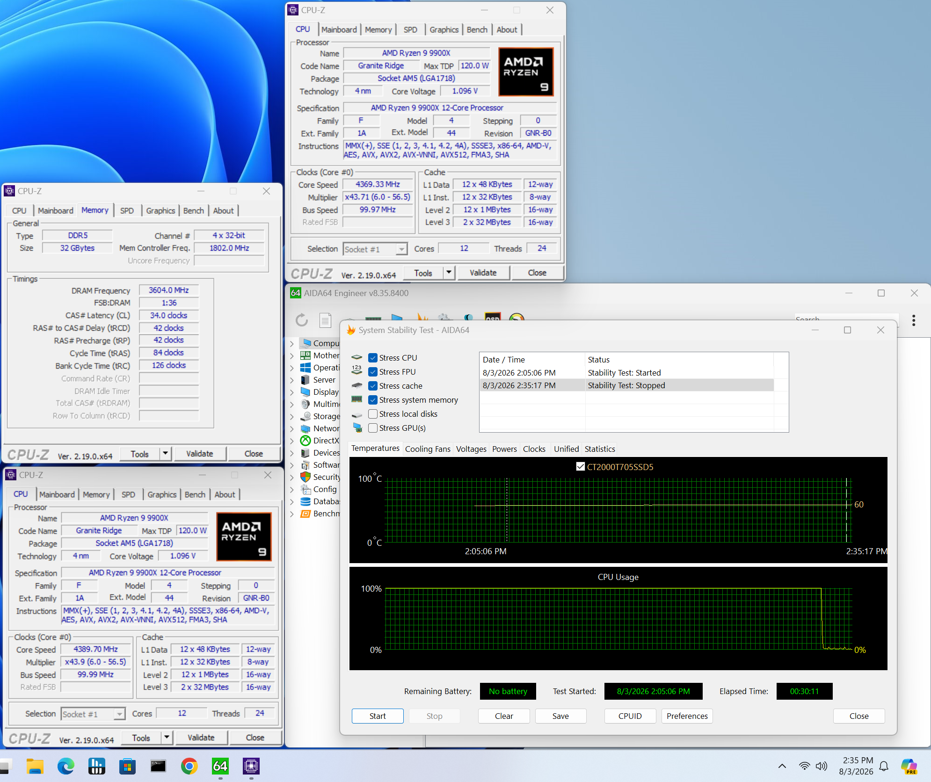931x782 pixels.
Task: Select Computer icon in AIDA64 tree
Action: tap(306, 343)
